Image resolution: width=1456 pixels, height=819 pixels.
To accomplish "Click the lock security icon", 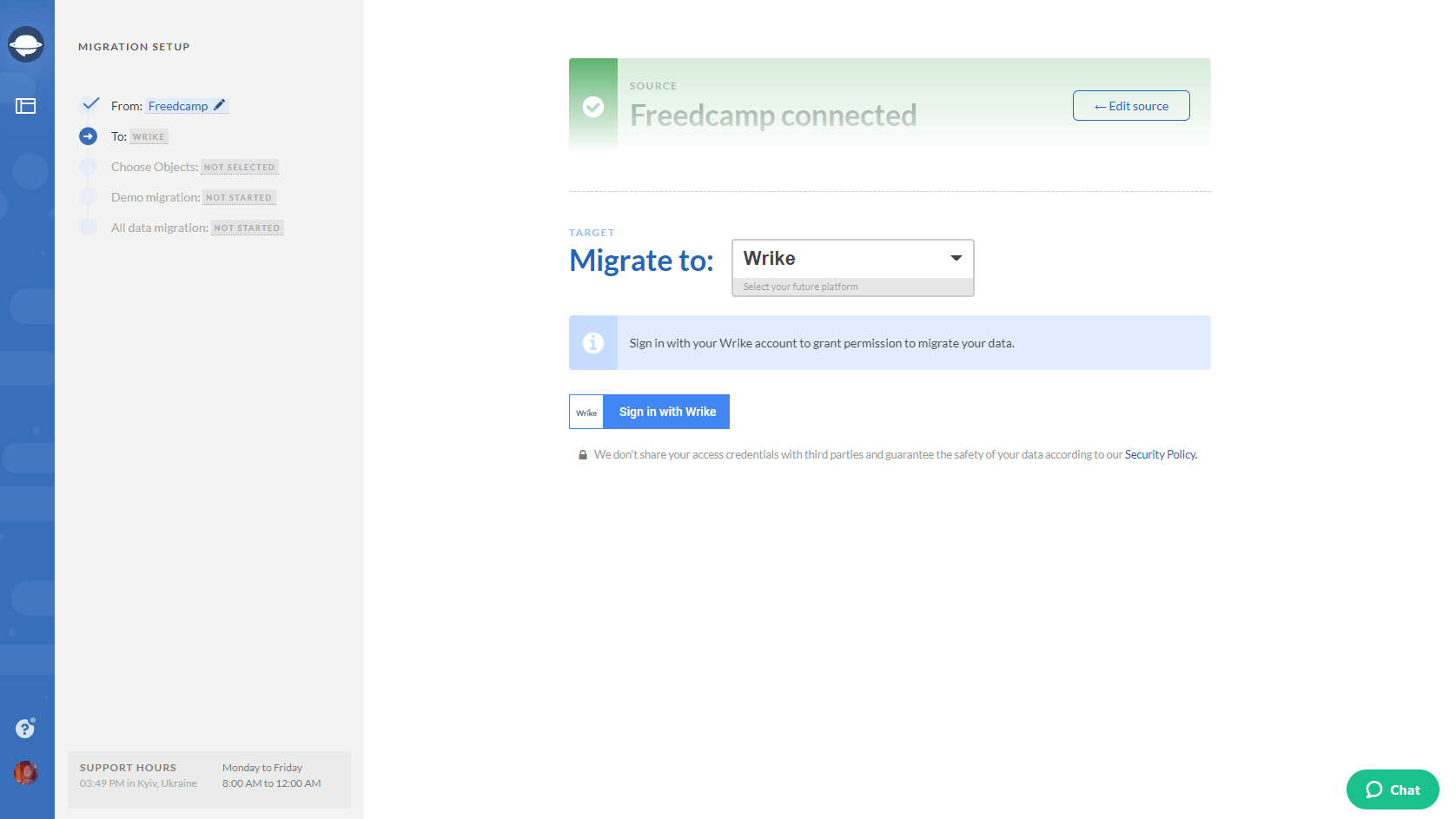I will point(583,455).
